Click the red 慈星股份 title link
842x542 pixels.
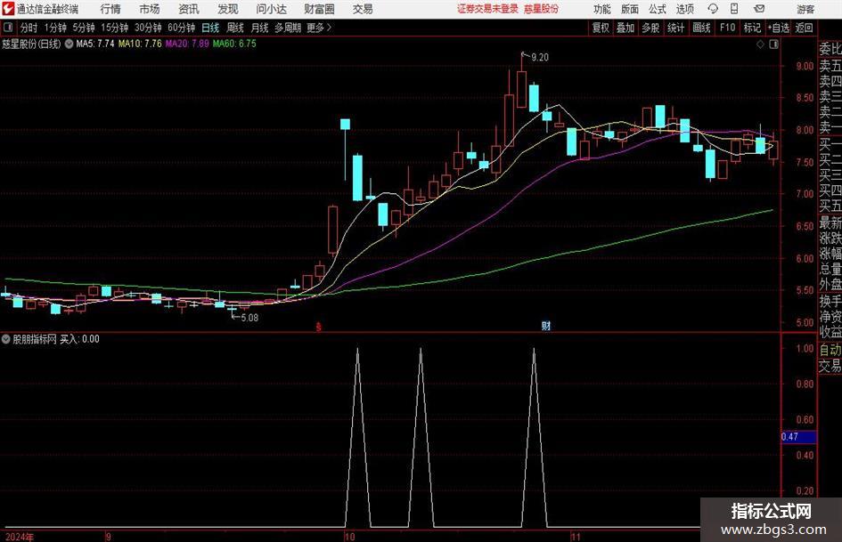[x=542, y=9]
